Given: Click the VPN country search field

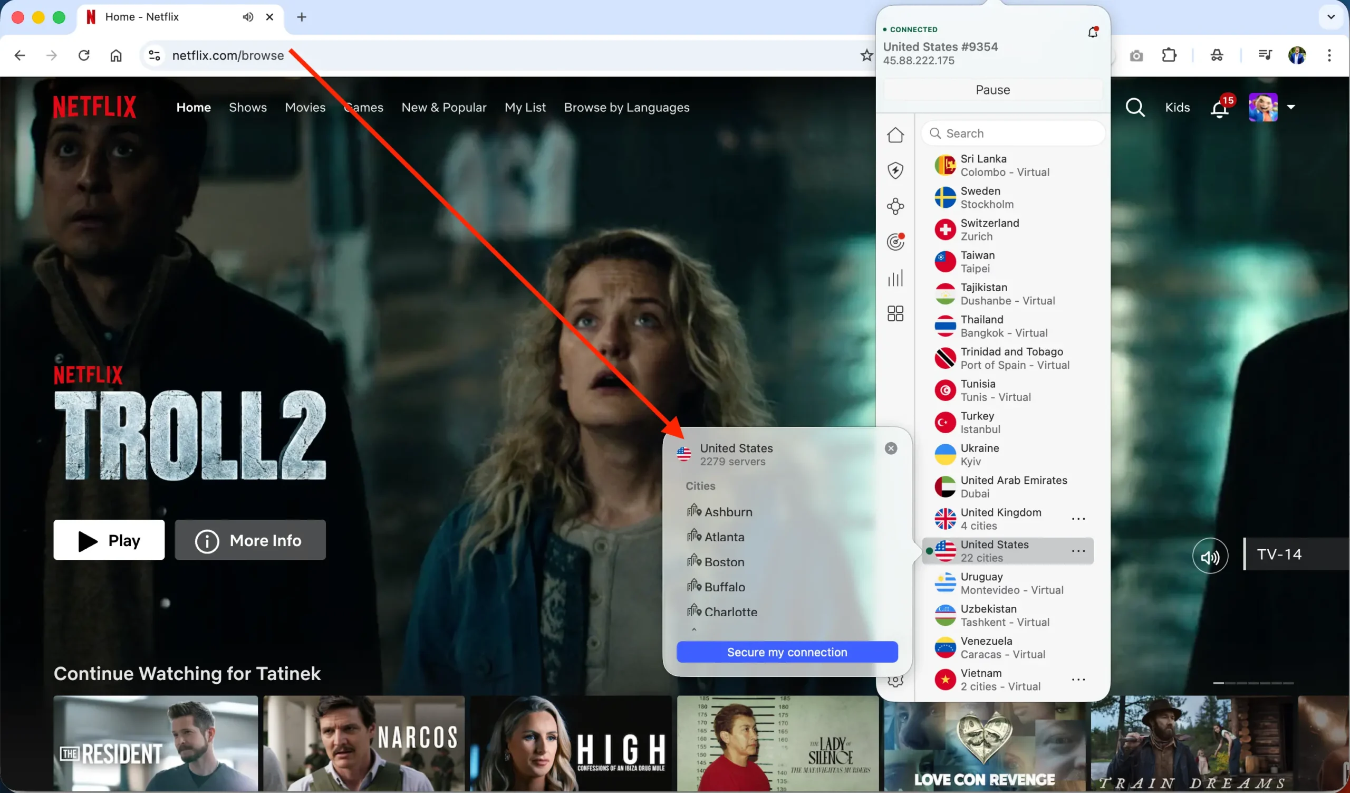Looking at the screenshot, I should point(1013,133).
